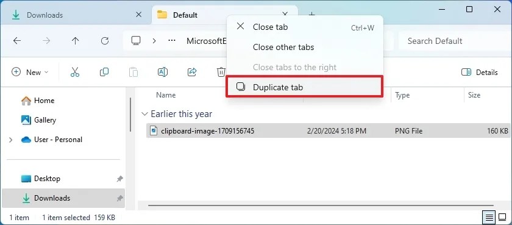This screenshot has height=225, width=512.
Task: Open the New item dropdown
Action: pos(30,72)
